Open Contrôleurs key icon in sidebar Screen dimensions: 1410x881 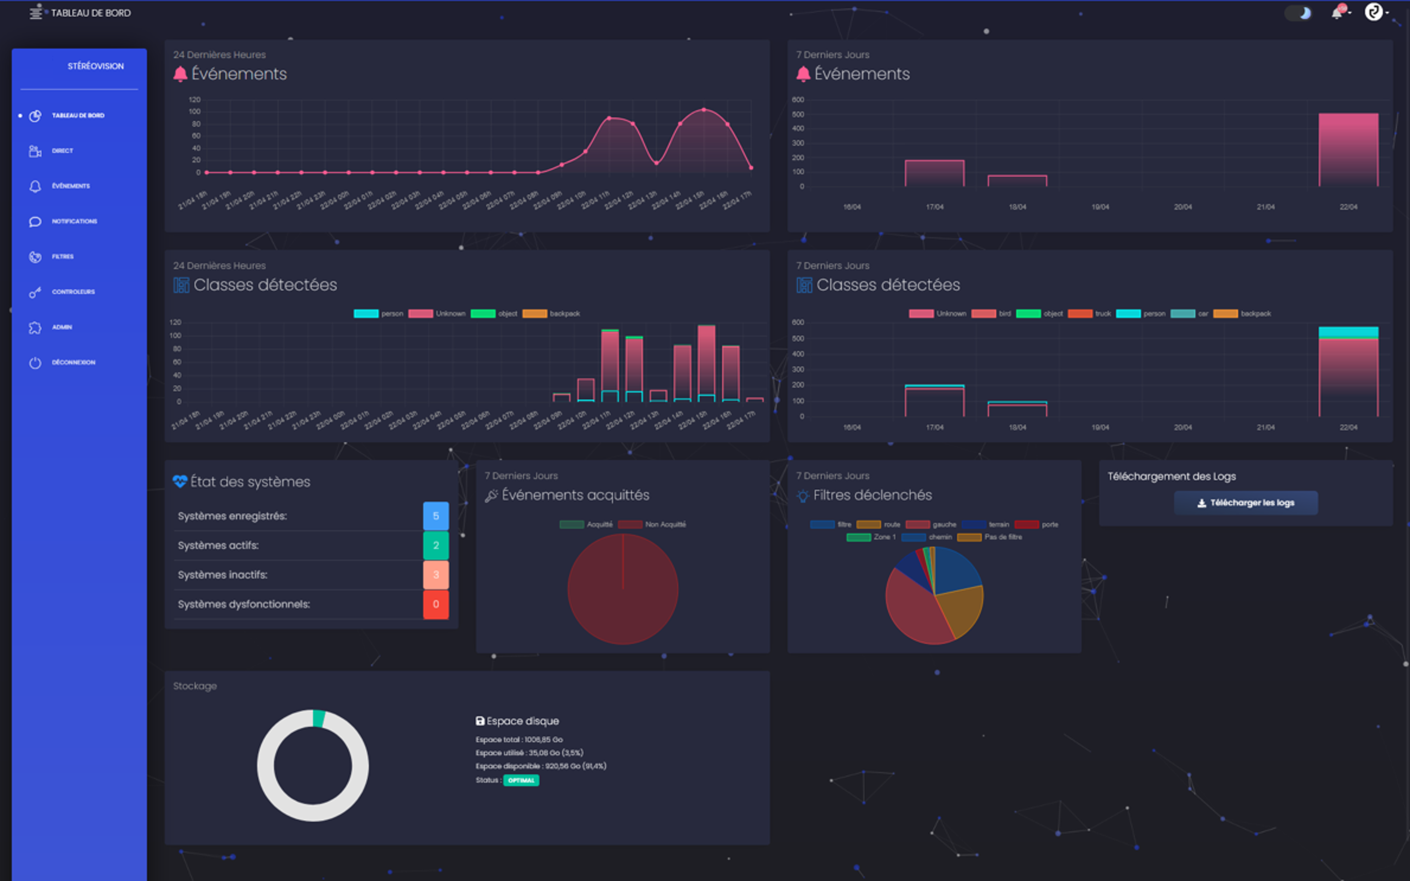(35, 292)
